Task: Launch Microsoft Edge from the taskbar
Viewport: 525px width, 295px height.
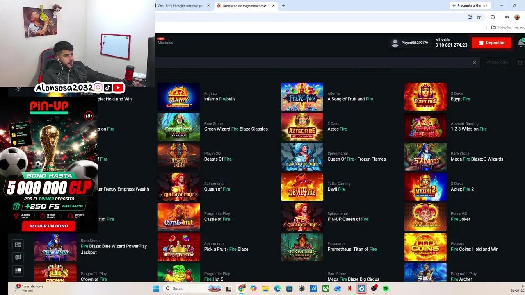Action: (x=277, y=288)
